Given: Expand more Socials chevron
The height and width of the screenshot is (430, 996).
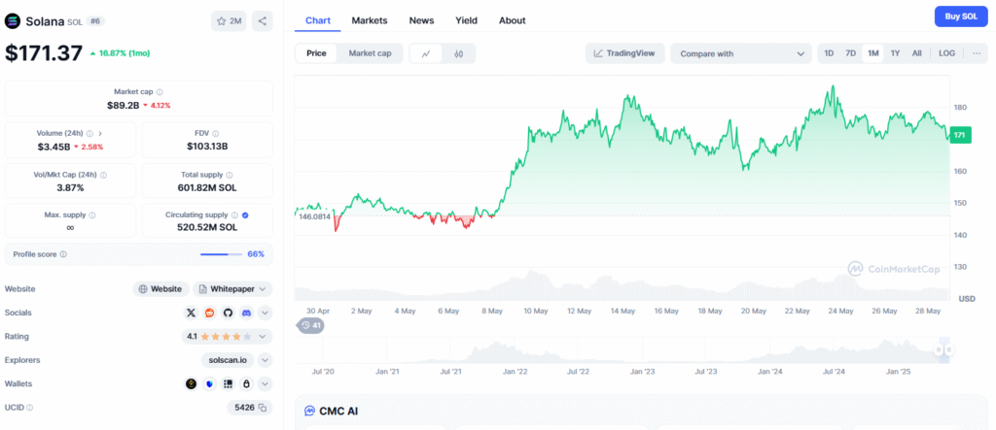Looking at the screenshot, I should pyautogui.click(x=265, y=313).
